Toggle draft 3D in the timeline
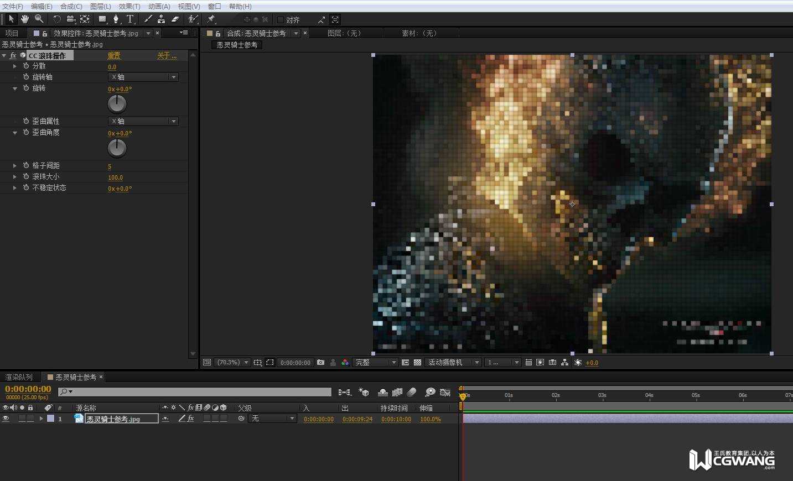 click(x=364, y=392)
